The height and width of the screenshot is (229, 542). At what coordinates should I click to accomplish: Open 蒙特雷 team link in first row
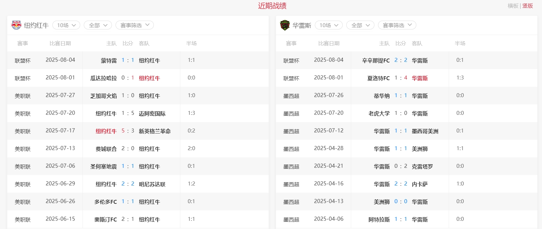coord(109,61)
